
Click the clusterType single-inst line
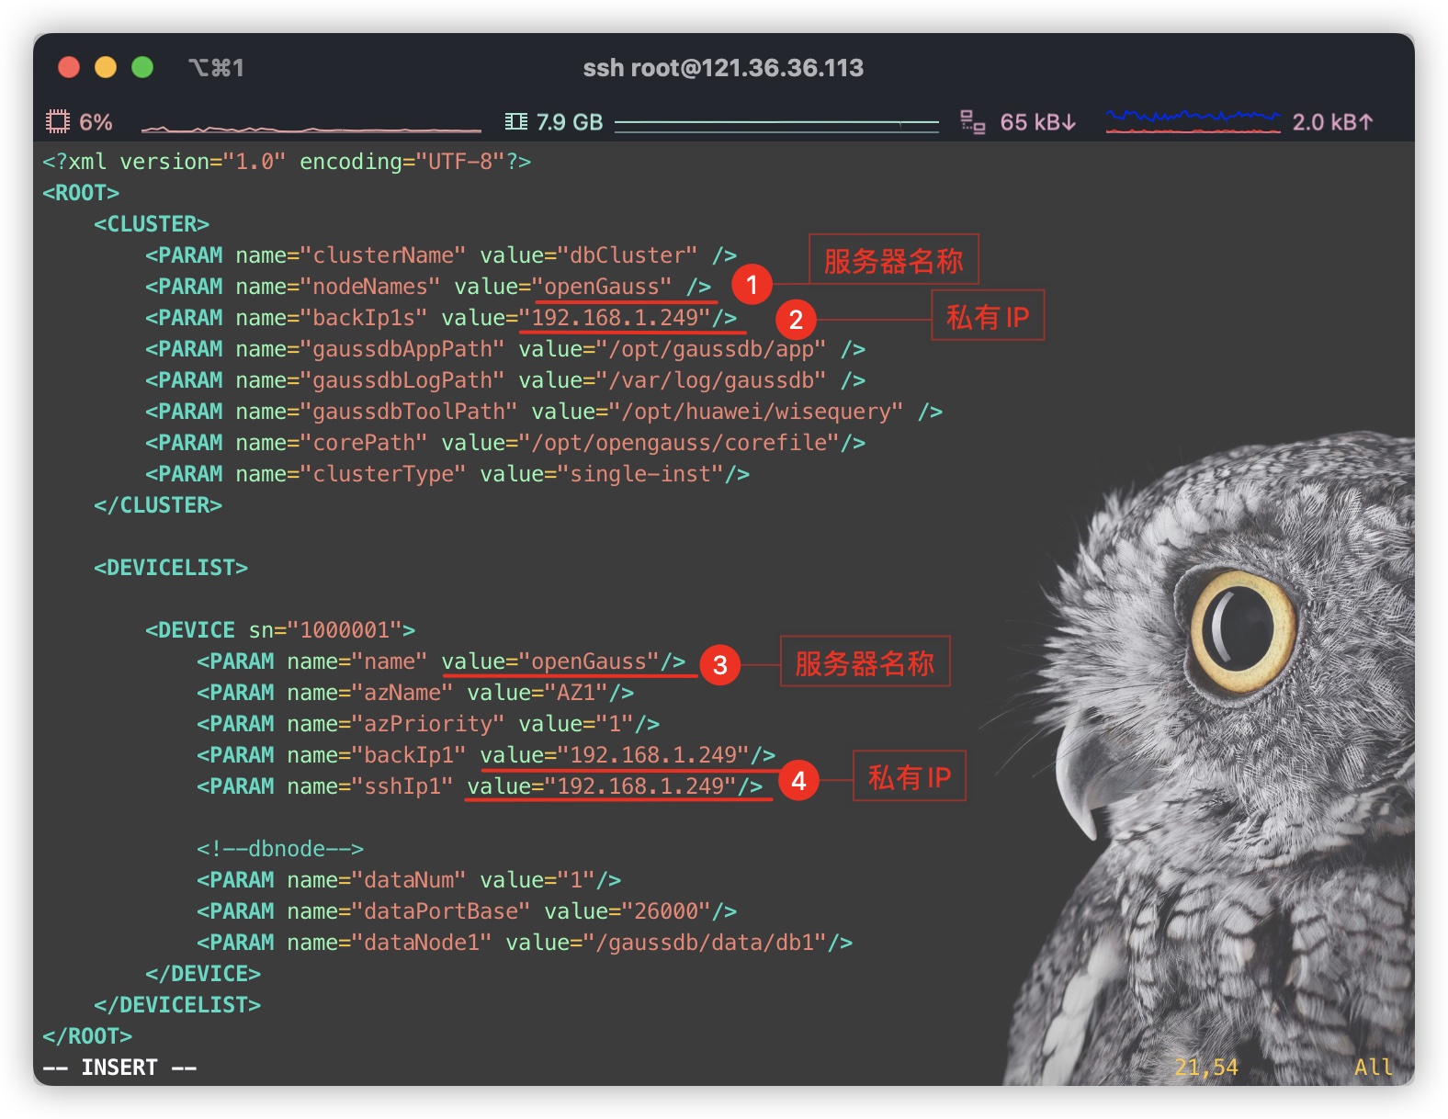447,474
